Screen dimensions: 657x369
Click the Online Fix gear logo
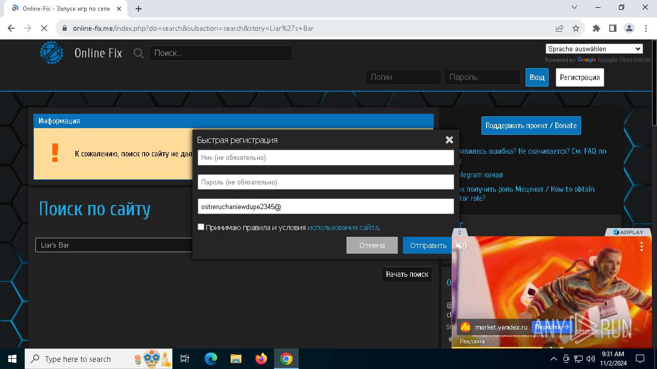[x=52, y=53]
